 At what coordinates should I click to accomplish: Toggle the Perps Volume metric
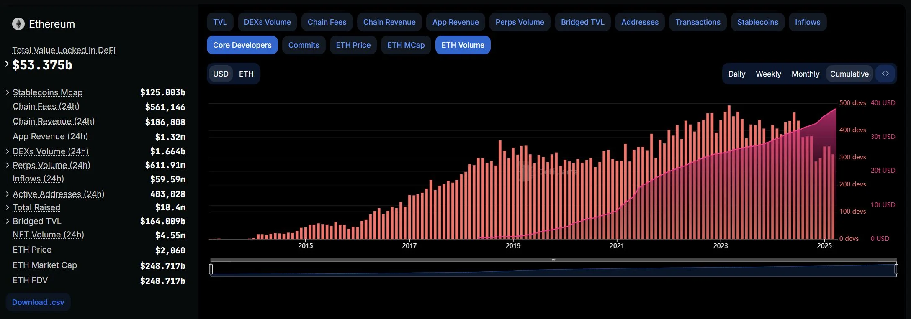coord(520,22)
